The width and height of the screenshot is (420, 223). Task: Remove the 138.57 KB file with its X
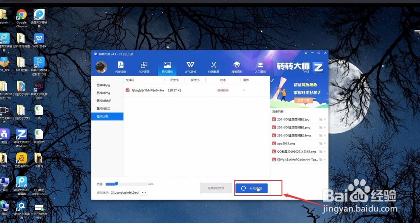(244, 90)
